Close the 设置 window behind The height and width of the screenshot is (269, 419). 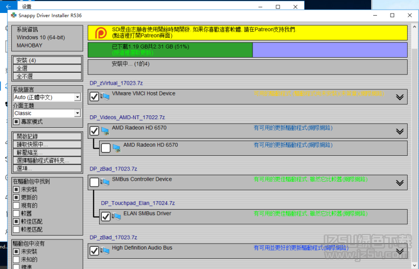tap(295, 6)
